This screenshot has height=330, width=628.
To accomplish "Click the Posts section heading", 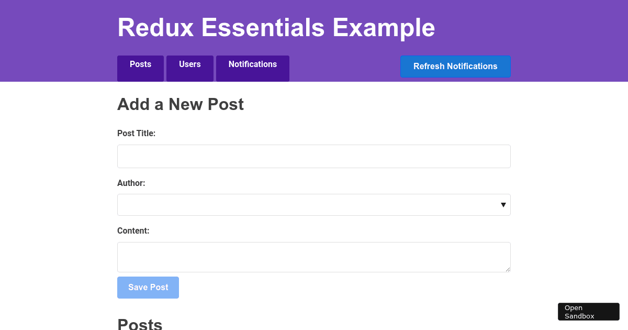I will pos(140,325).
